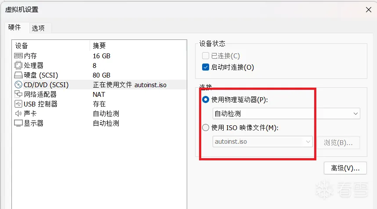Screen dimensions: 377x209
Task: Open the autoinst.iso combo box arrow
Action: coord(308,142)
